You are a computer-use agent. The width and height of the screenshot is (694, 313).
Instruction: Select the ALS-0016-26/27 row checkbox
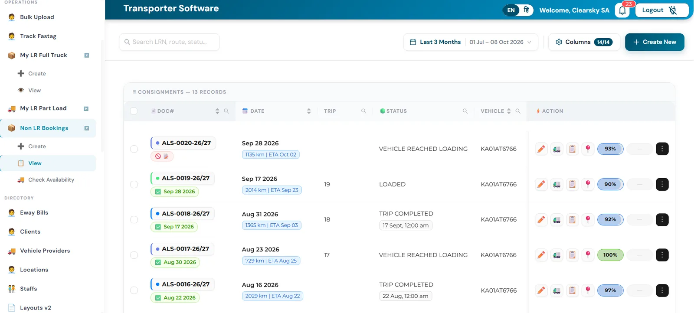[134, 290]
